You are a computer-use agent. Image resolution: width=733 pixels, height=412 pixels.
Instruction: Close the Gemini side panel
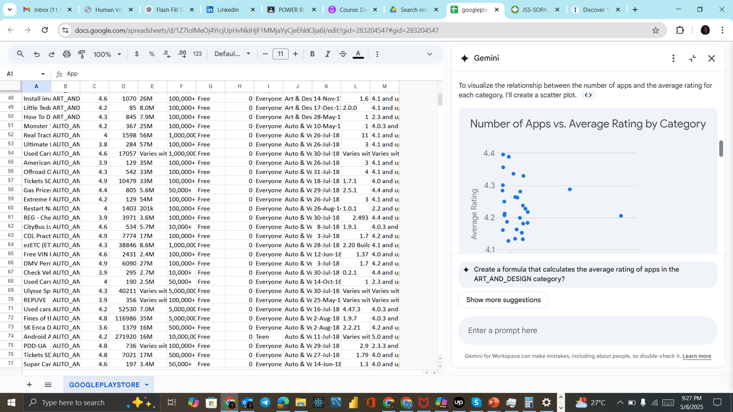point(712,58)
